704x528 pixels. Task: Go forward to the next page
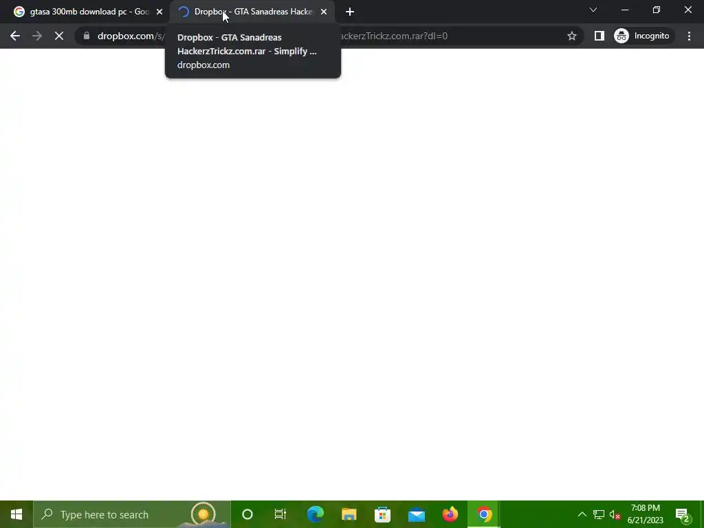pos(37,36)
